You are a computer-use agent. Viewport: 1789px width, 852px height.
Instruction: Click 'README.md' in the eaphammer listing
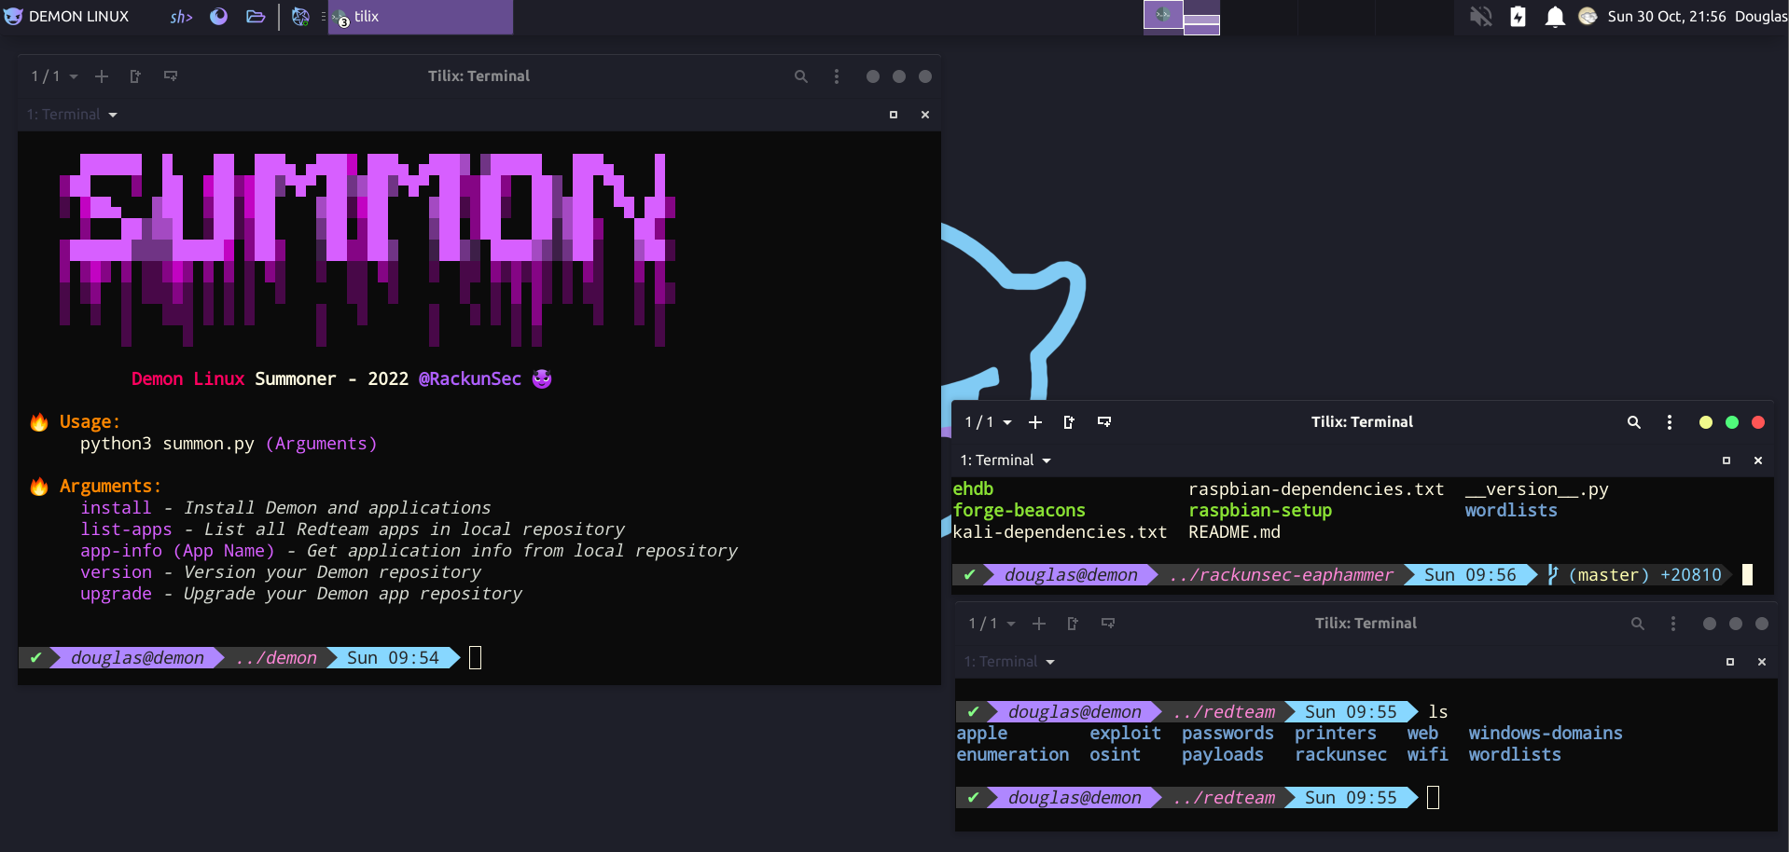1234,531
